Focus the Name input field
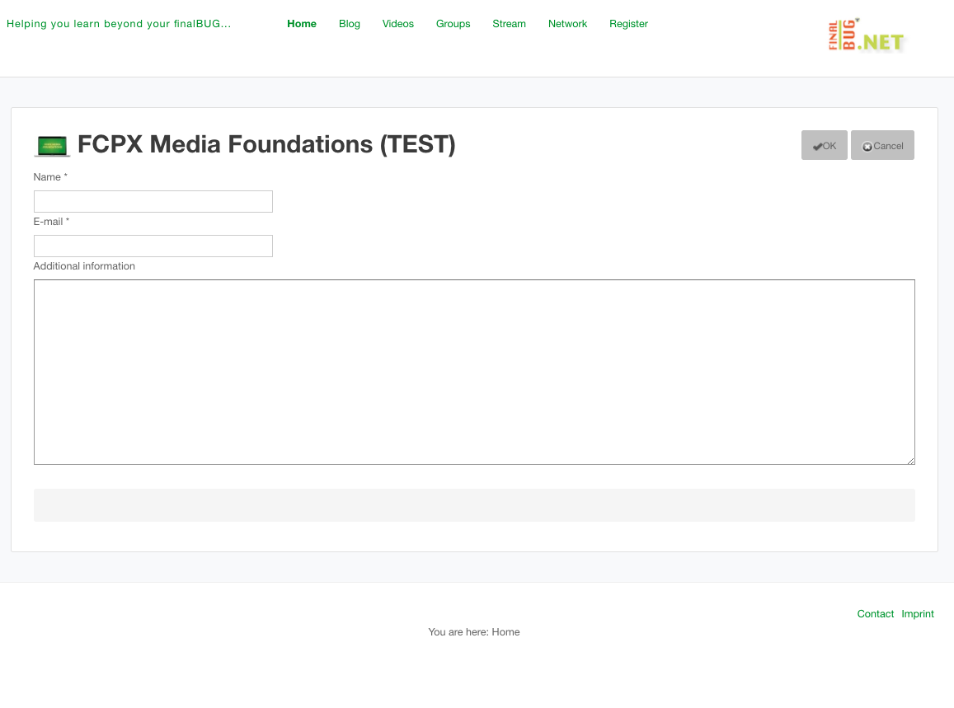The image size is (954, 708). (153, 202)
